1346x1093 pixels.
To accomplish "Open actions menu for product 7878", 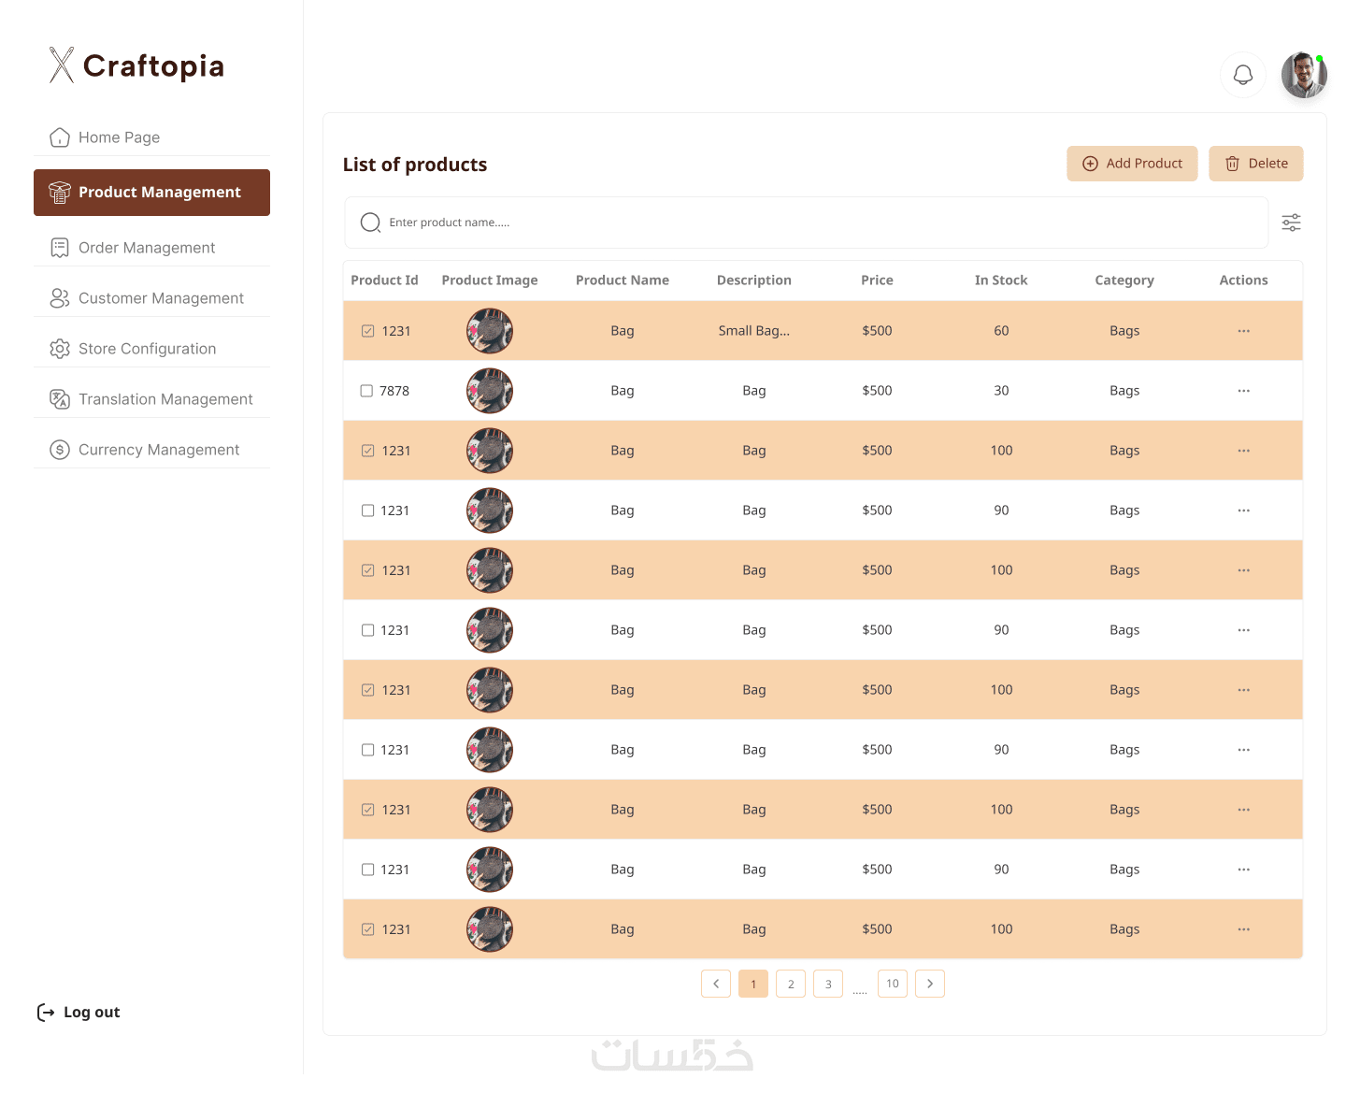I will click(x=1243, y=391).
